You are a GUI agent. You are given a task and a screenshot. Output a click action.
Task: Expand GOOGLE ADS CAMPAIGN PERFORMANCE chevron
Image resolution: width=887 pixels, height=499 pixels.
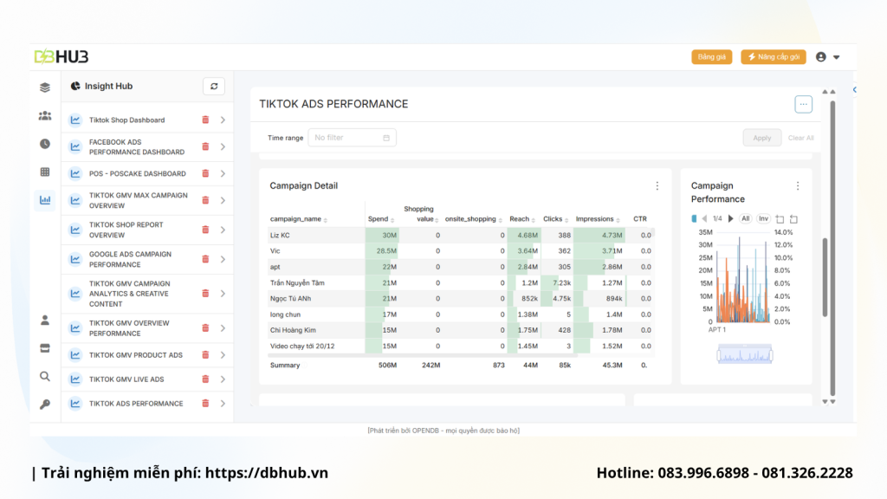point(223,259)
